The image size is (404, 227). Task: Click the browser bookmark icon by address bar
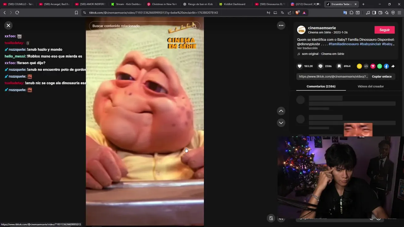coord(76,13)
